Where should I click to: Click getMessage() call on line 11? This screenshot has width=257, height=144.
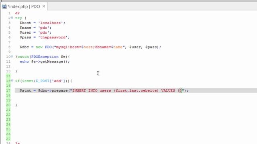(54, 62)
